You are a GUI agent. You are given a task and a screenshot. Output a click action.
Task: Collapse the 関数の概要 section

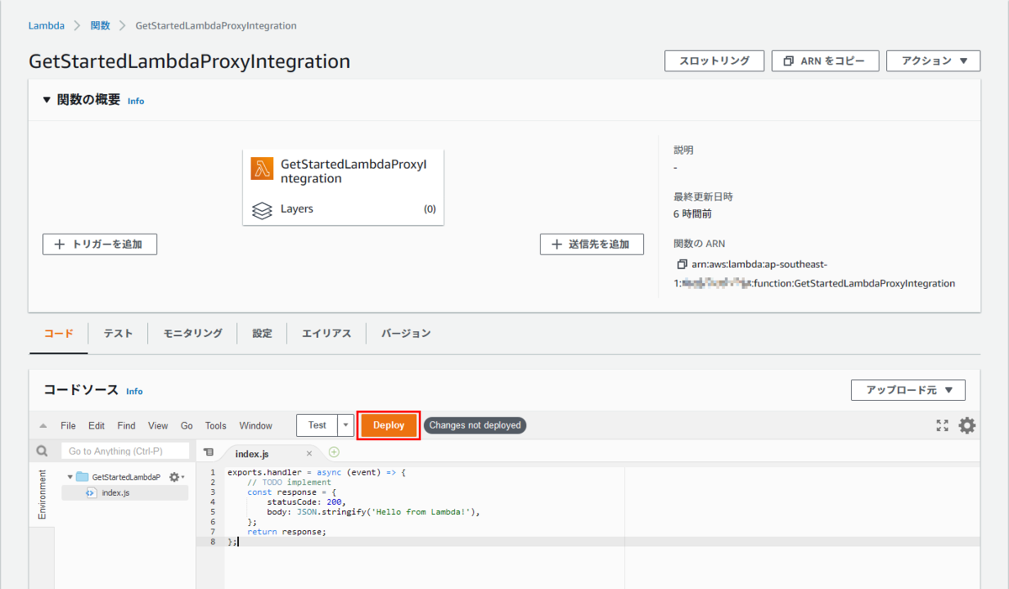click(47, 101)
